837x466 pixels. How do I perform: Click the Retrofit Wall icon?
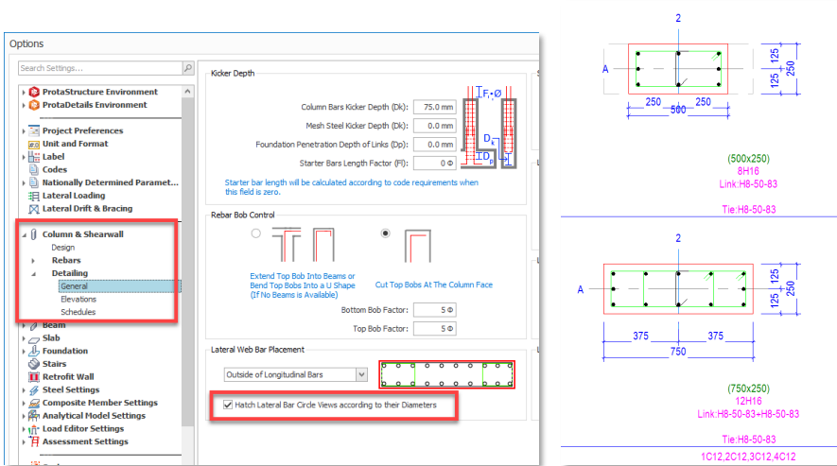click(x=34, y=376)
